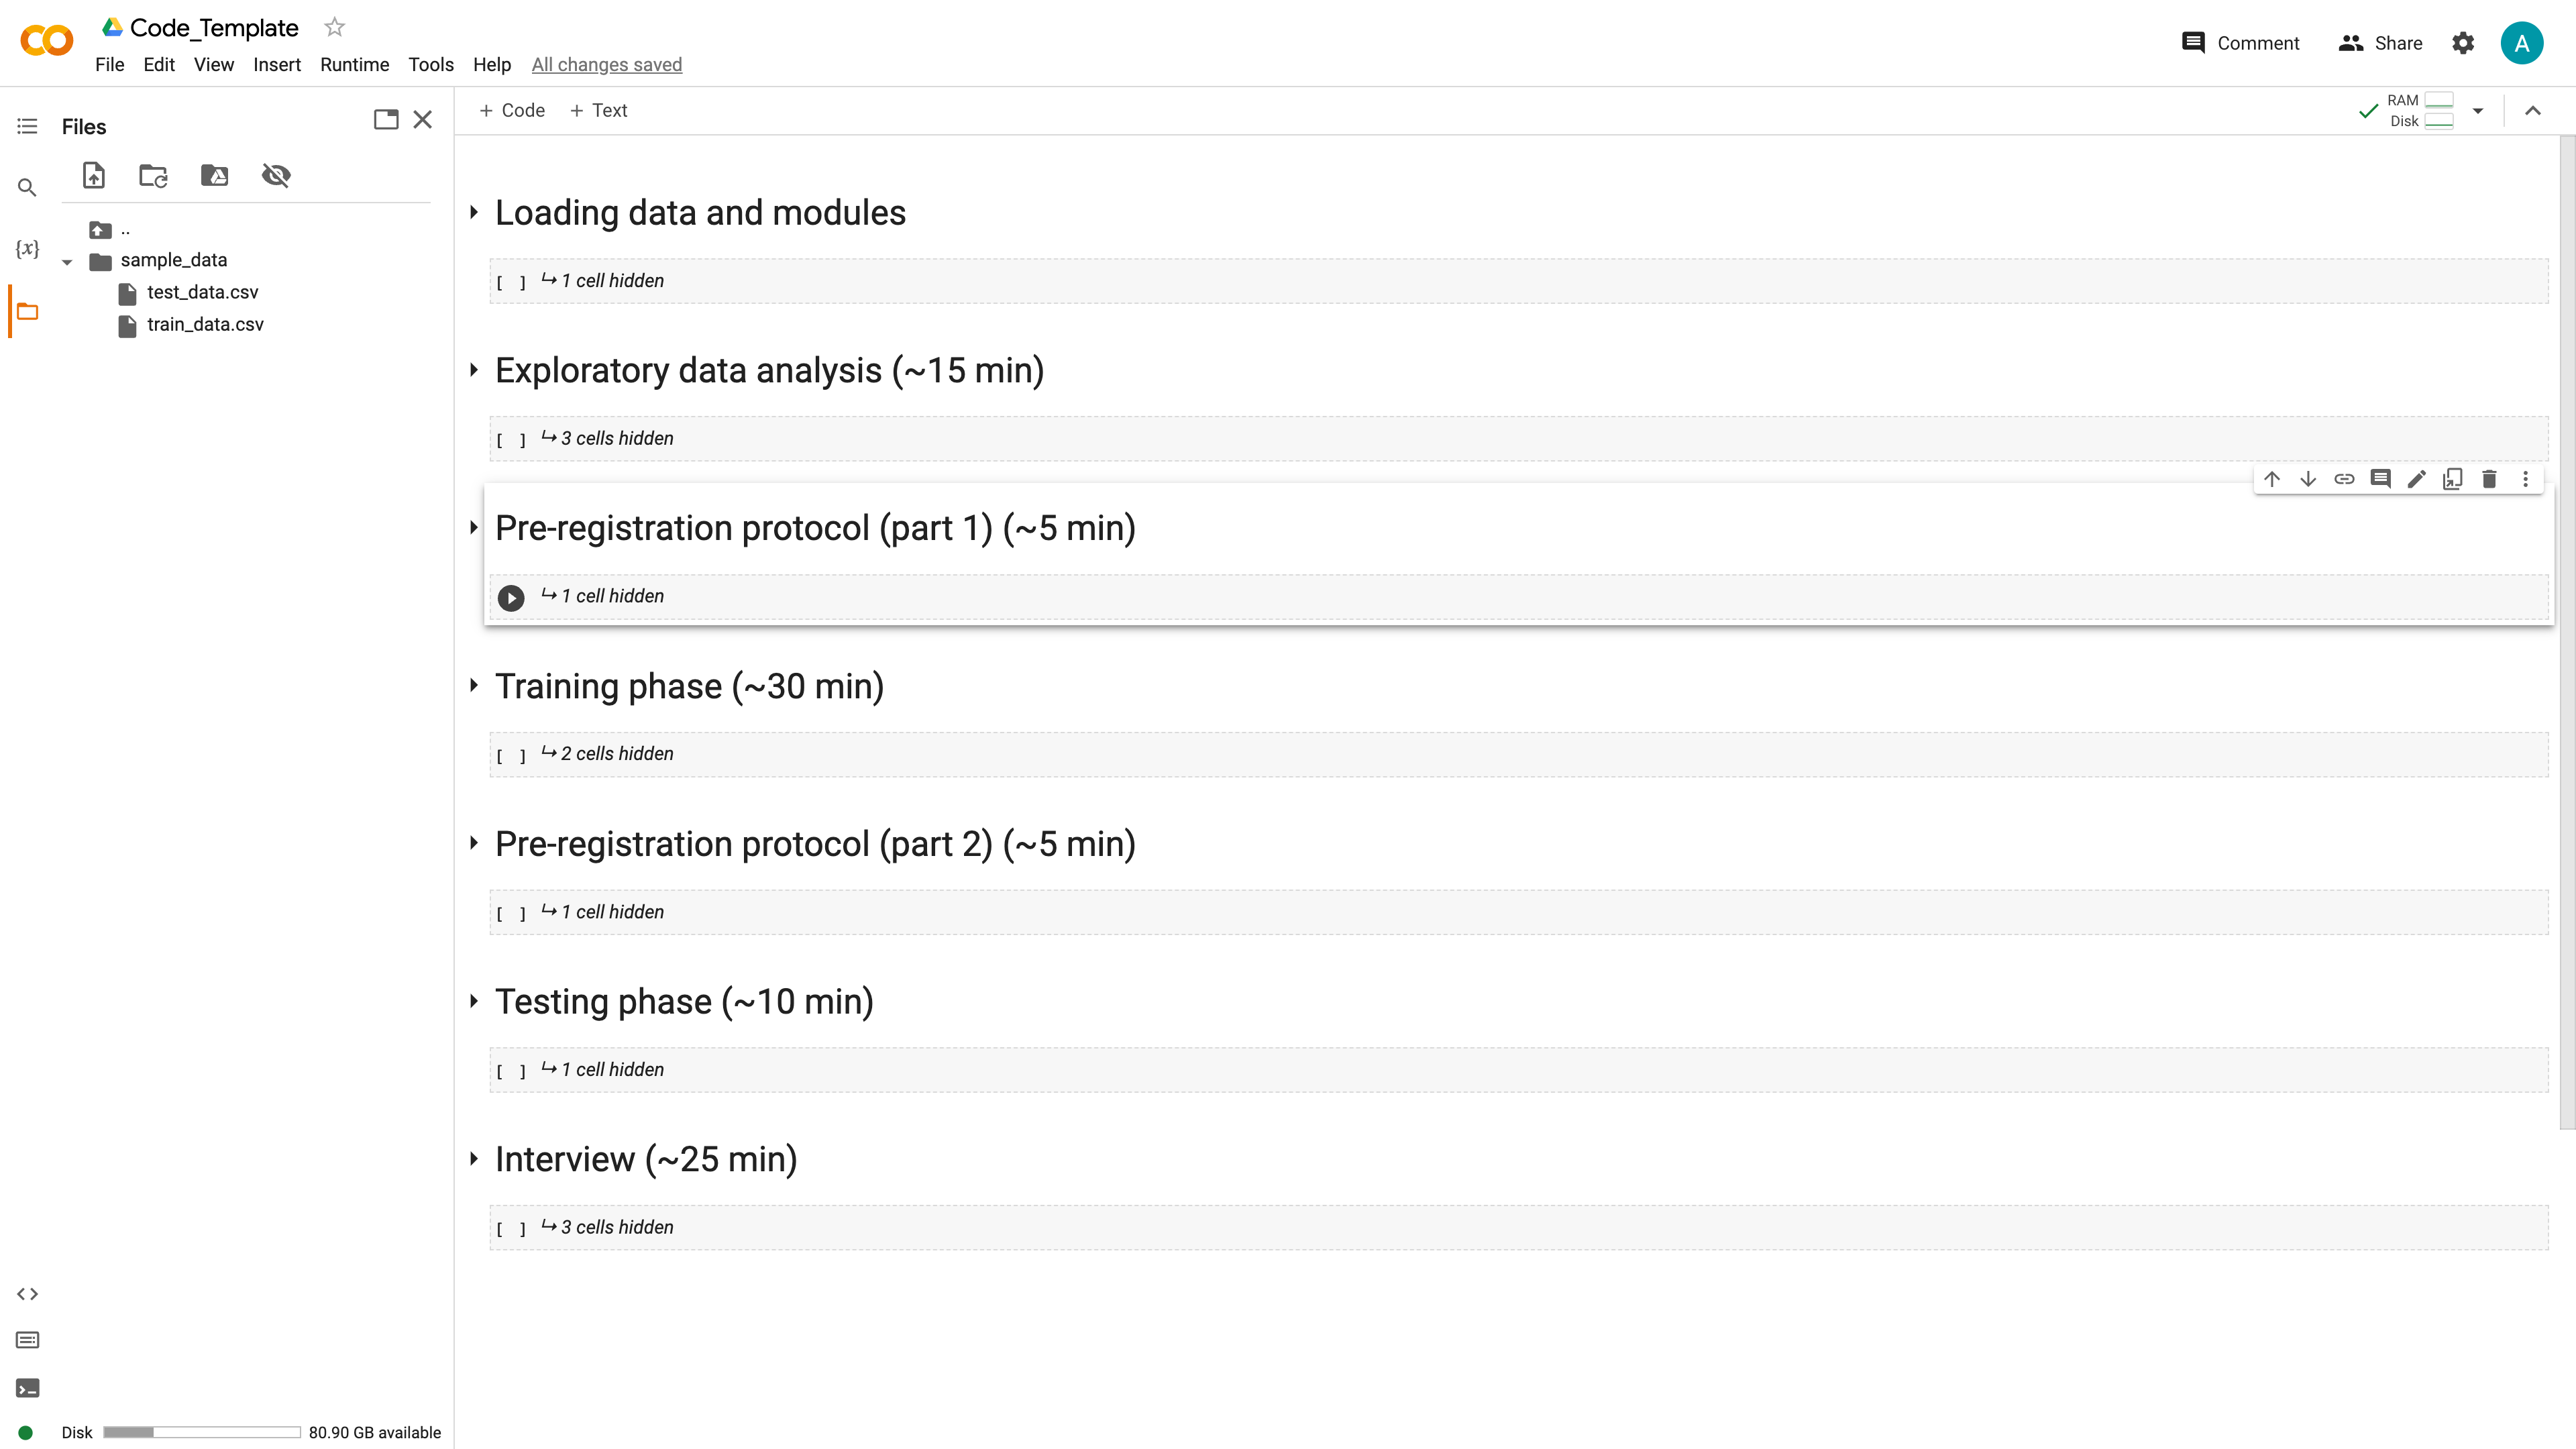Open the Terminal icon in the sidebar
The width and height of the screenshot is (2576, 1449).
pos(27,1388)
